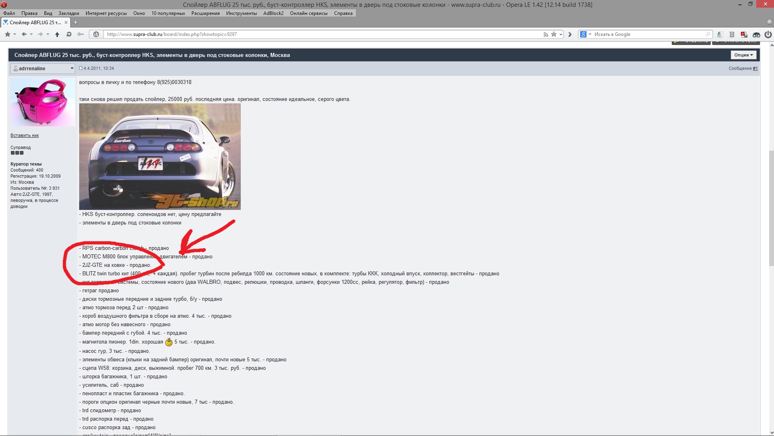Image resolution: width=774 pixels, height=436 pixels.
Task: Click the RSS feed icon in address bar
Action: click(546, 34)
